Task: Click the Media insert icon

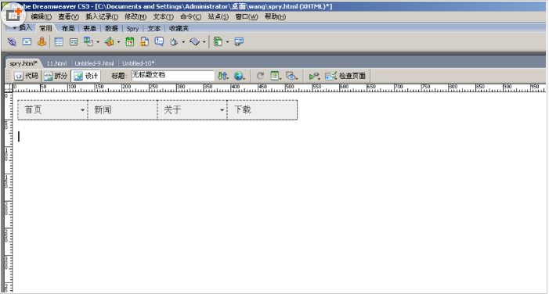Action: point(109,41)
